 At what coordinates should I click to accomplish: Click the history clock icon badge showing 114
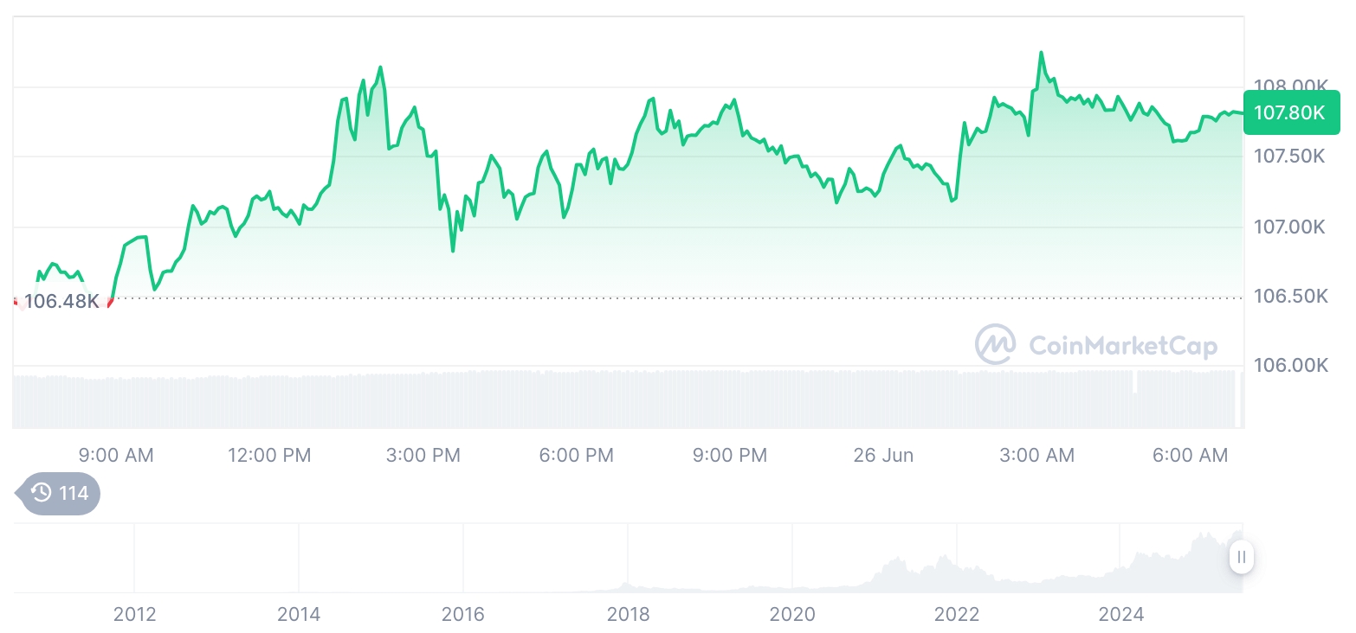tap(60, 494)
